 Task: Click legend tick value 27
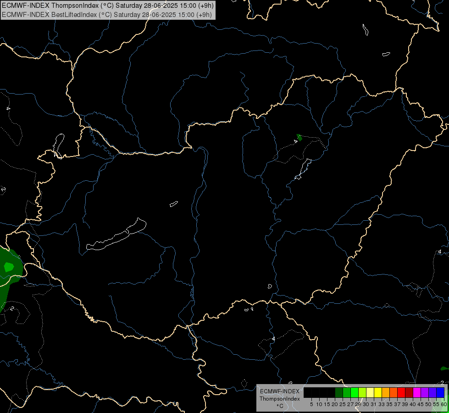point(350,404)
